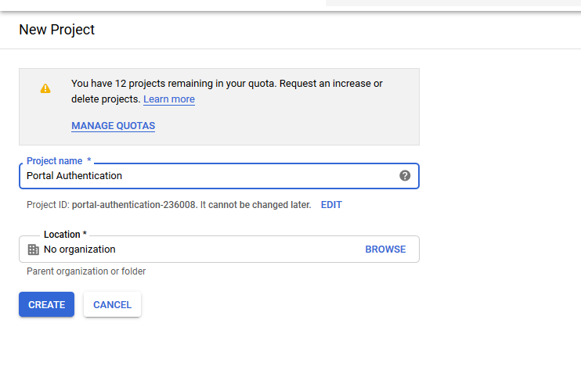This screenshot has height=377, width=581.
Task: Create the new project
Action: (x=47, y=304)
